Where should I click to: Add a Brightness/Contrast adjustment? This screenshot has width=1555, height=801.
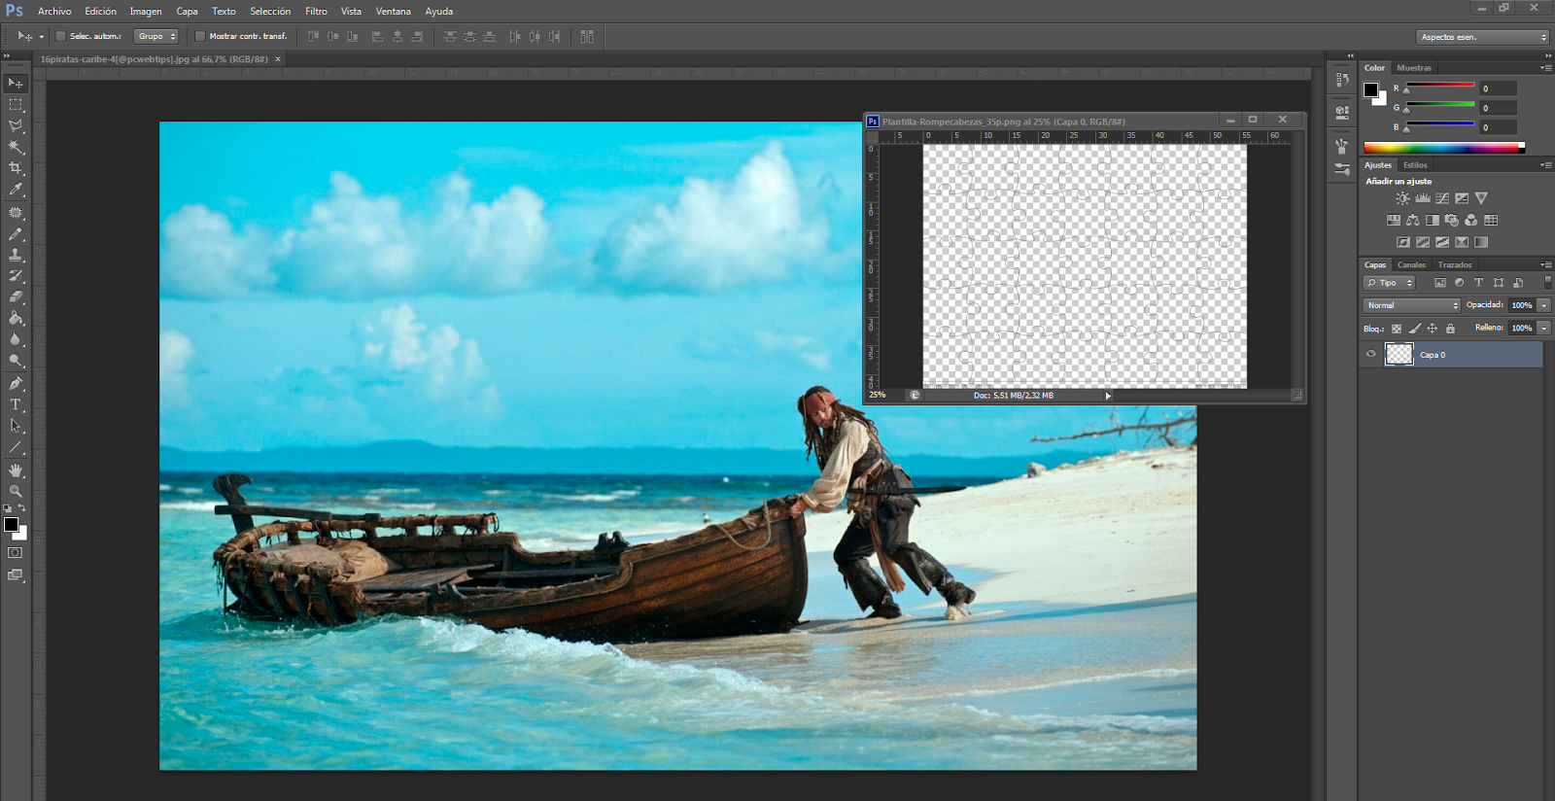(1402, 198)
